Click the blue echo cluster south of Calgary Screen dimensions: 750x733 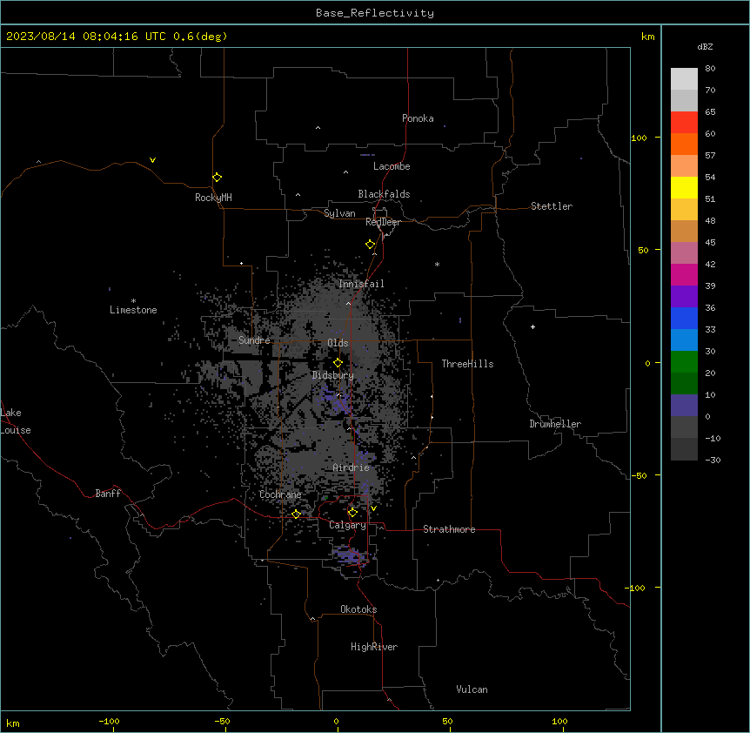pos(352,555)
